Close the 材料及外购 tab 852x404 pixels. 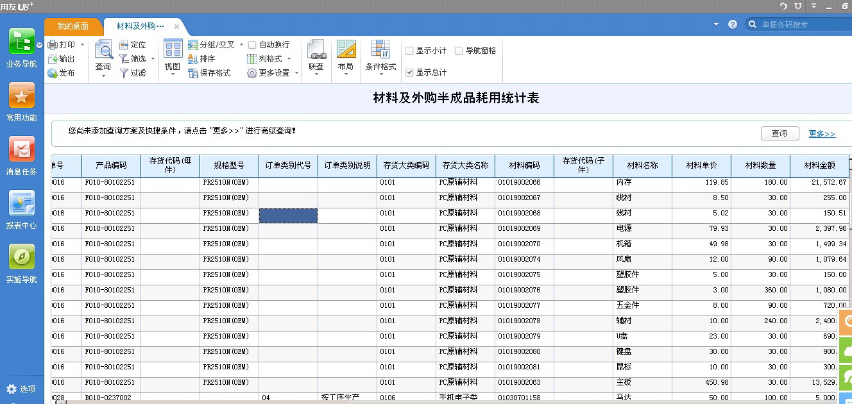[x=176, y=27]
